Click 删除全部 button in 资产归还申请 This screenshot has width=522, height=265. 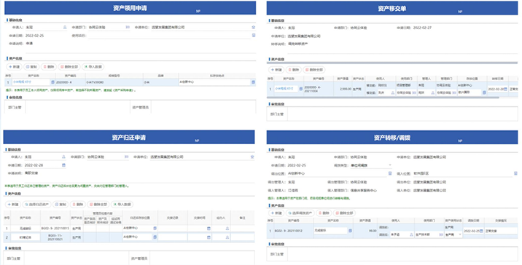point(98,205)
